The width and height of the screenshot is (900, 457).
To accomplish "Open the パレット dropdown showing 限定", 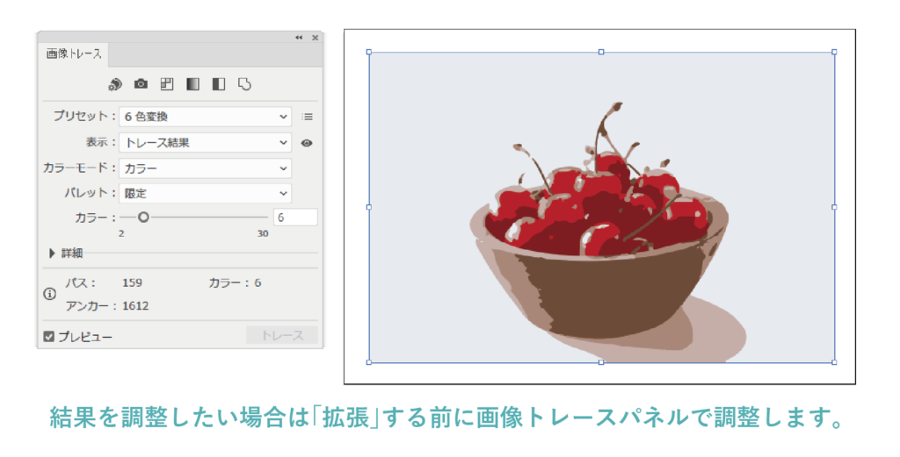I will pyautogui.click(x=206, y=194).
